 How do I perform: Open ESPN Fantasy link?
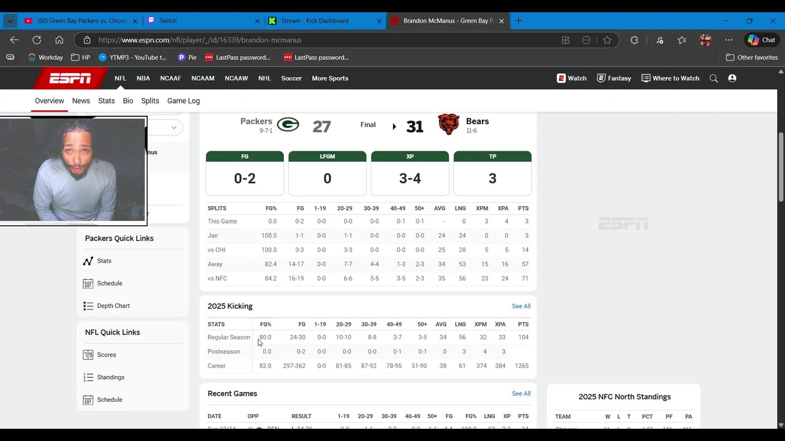[614, 78]
